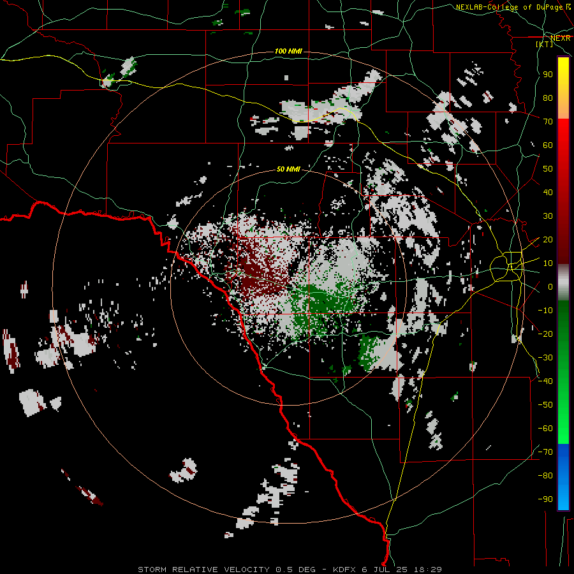This screenshot has width=574, height=574.
Task: Click the "-70" value on the velocity scale
Action: click(x=545, y=452)
